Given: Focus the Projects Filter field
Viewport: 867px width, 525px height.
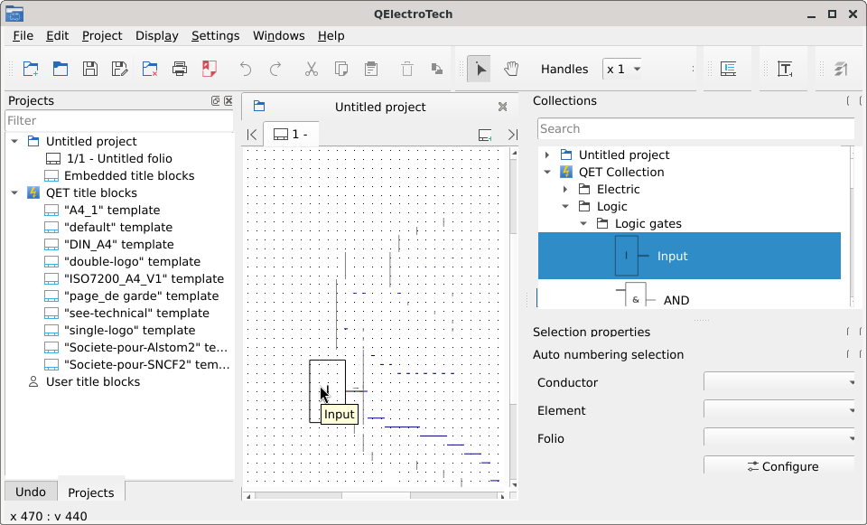Looking at the screenshot, I should click(x=119, y=120).
